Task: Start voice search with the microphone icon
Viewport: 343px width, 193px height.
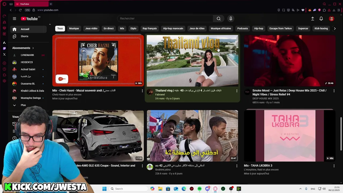Action: pos(231,18)
